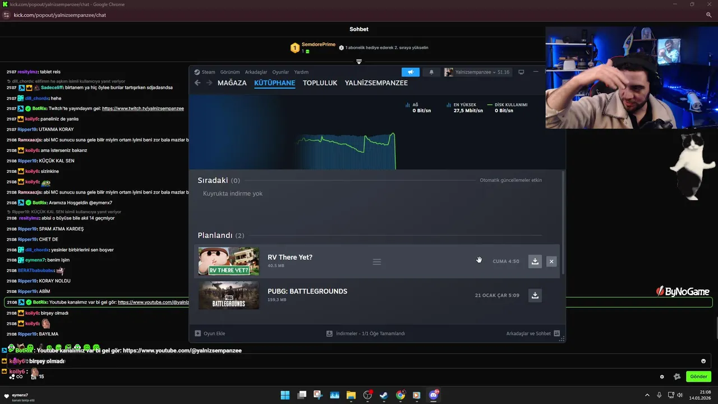Open the PUBG: BATTLEGROUNDS thumbnail
Image resolution: width=718 pixels, height=404 pixels.
tap(229, 295)
